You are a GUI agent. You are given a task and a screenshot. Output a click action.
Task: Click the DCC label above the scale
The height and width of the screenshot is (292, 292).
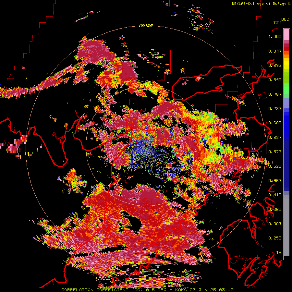(285, 19)
